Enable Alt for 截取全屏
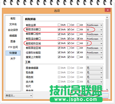Viewport: 115px width, 104px height. [x=78, y=25]
